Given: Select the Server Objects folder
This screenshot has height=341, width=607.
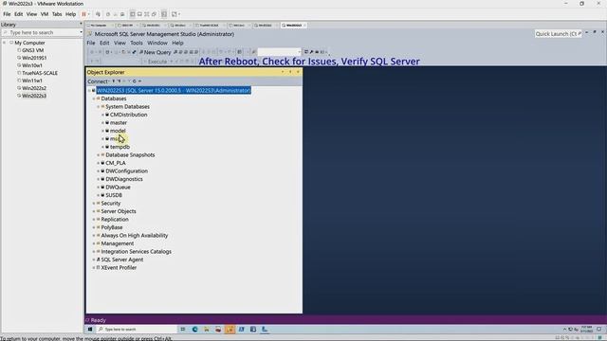Looking at the screenshot, I should [x=119, y=211].
